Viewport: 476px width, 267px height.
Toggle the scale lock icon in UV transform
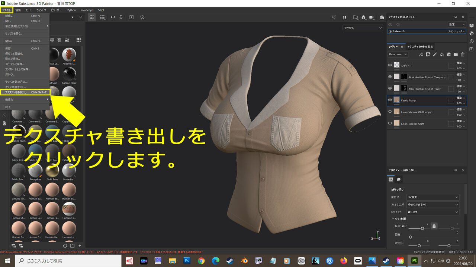434,226
